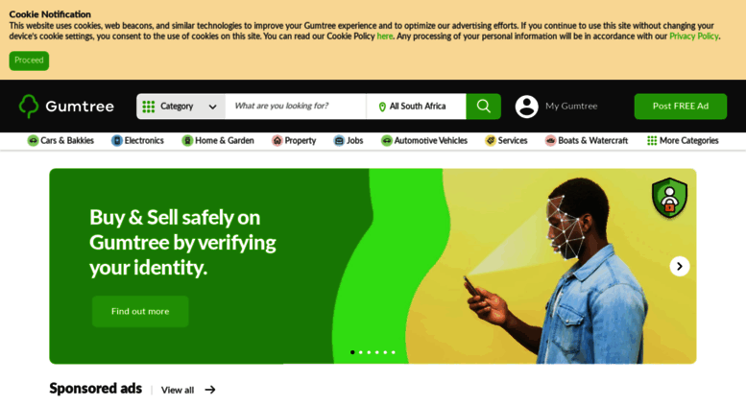This screenshot has width=746, height=406.
Task: Open the My Gumtree profile avatar icon
Action: tap(527, 107)
